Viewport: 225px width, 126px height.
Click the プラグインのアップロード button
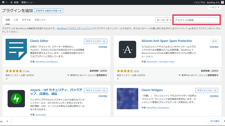coord(49,11)
